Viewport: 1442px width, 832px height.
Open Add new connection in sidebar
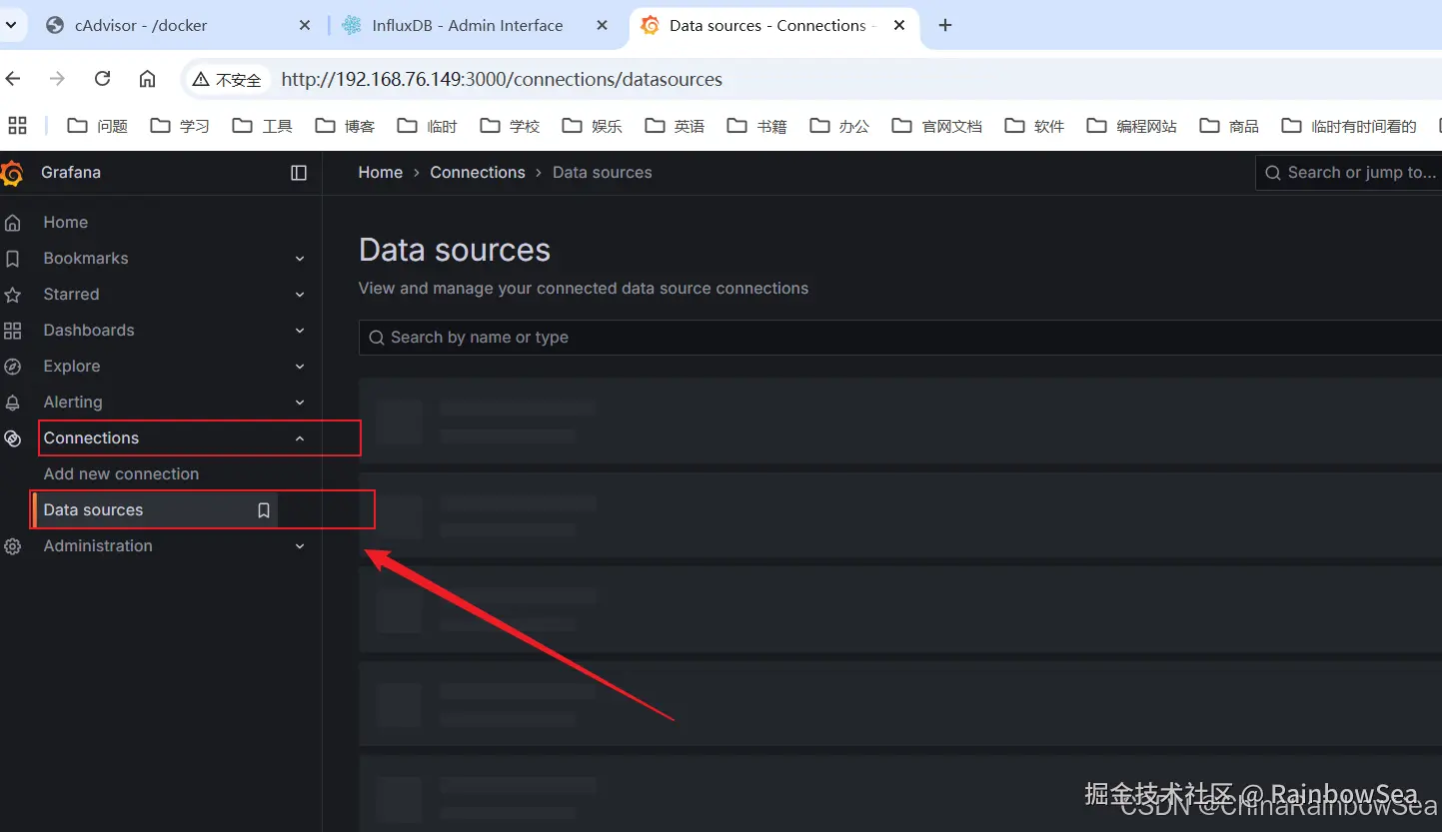click(x=122, y=474)
